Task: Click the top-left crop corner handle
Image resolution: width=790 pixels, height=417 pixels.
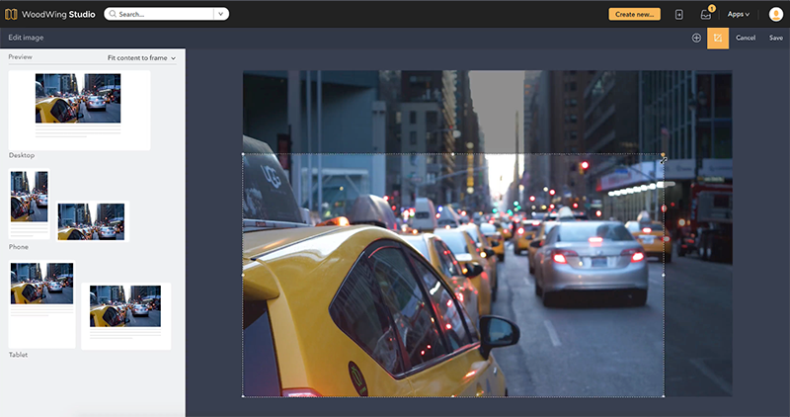Action: pos(243,154)
